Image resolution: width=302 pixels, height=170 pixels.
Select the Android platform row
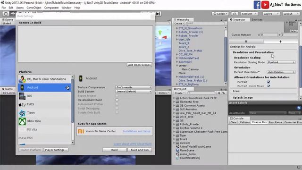coord(44,87)
